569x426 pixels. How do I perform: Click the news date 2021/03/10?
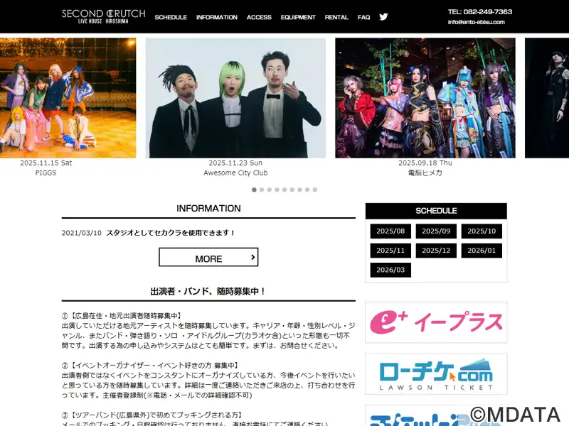(82, 233)
